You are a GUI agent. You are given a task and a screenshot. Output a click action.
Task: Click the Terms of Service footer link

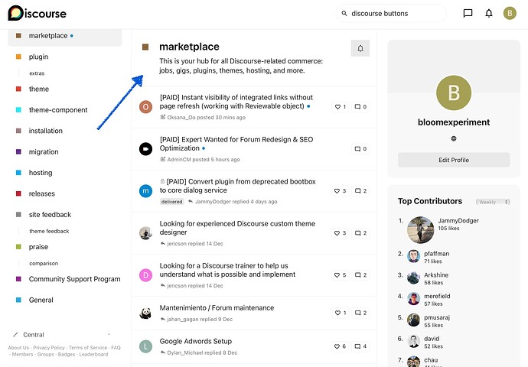88,347
